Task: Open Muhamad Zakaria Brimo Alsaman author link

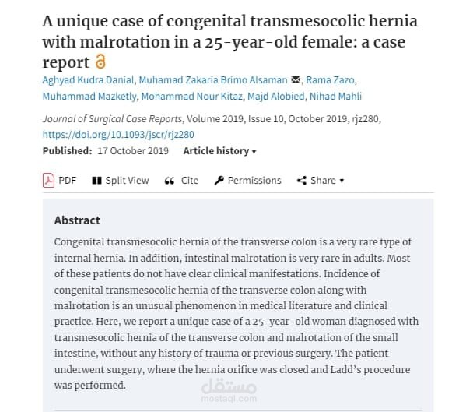Action: 213,80
